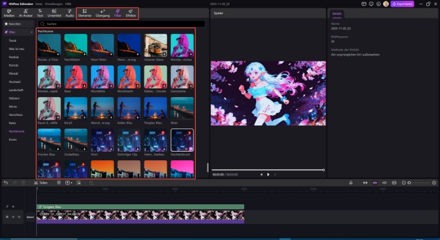This screenshot has height=240, width=440.
Task: Open the Untertitel panel
Action: 54,13
